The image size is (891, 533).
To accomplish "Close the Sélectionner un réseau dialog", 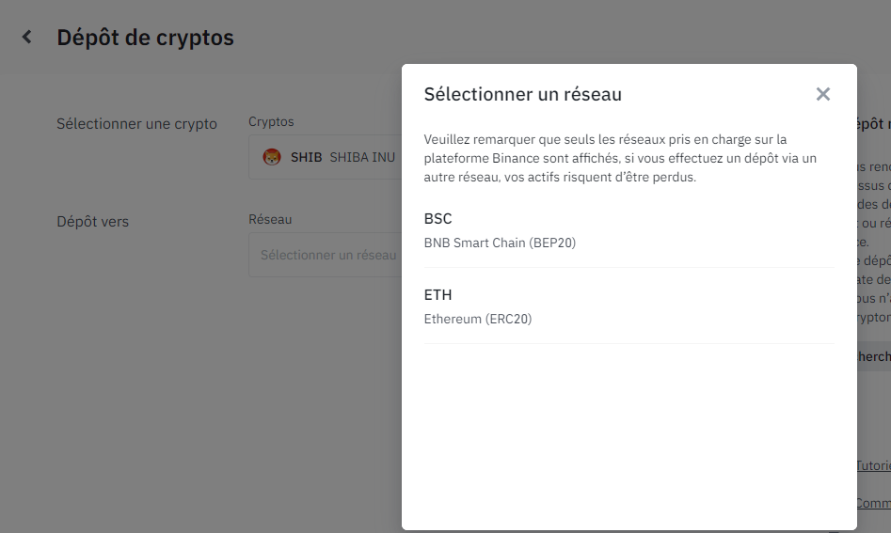I will click(x=823, y=94).
